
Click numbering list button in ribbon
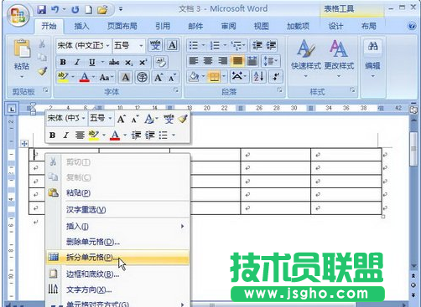coord(215,45)
